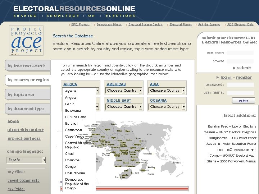Click the enter button

[244, 101]
